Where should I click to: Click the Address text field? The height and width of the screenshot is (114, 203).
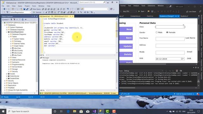click(x=177, y=46)
